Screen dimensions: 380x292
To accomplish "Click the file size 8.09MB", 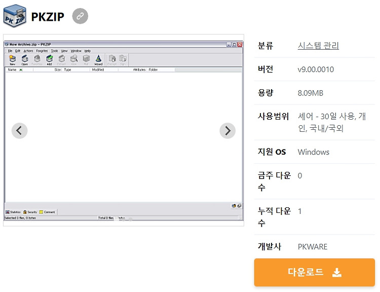I will point(311,93).
